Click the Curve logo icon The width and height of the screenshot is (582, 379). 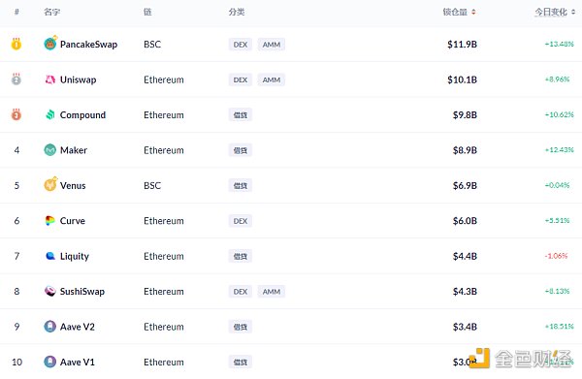coord(50,221)
